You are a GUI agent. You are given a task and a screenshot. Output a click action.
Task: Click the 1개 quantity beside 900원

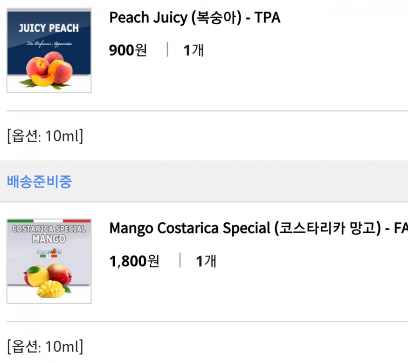click(194, 50)
